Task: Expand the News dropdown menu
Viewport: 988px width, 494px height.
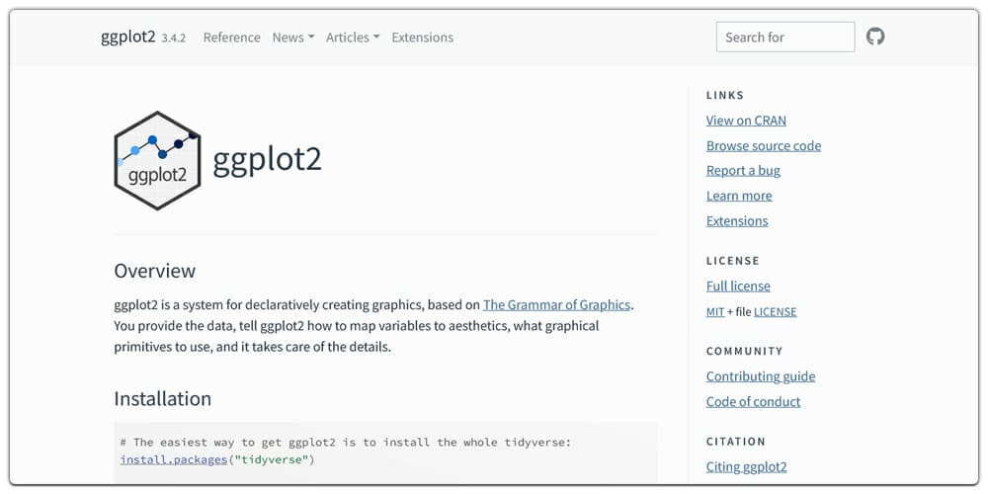Action: 293,38
